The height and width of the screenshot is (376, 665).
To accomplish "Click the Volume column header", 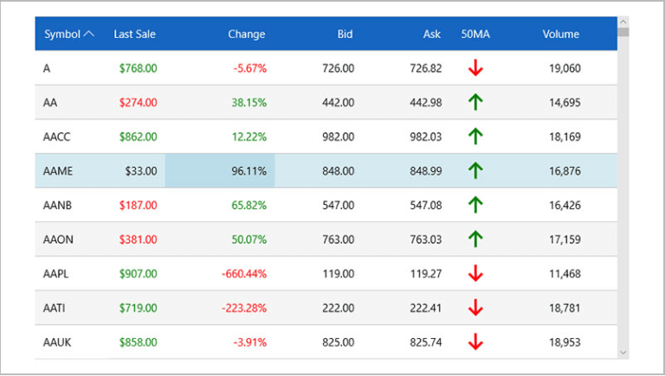I will [x=560, y=35].
